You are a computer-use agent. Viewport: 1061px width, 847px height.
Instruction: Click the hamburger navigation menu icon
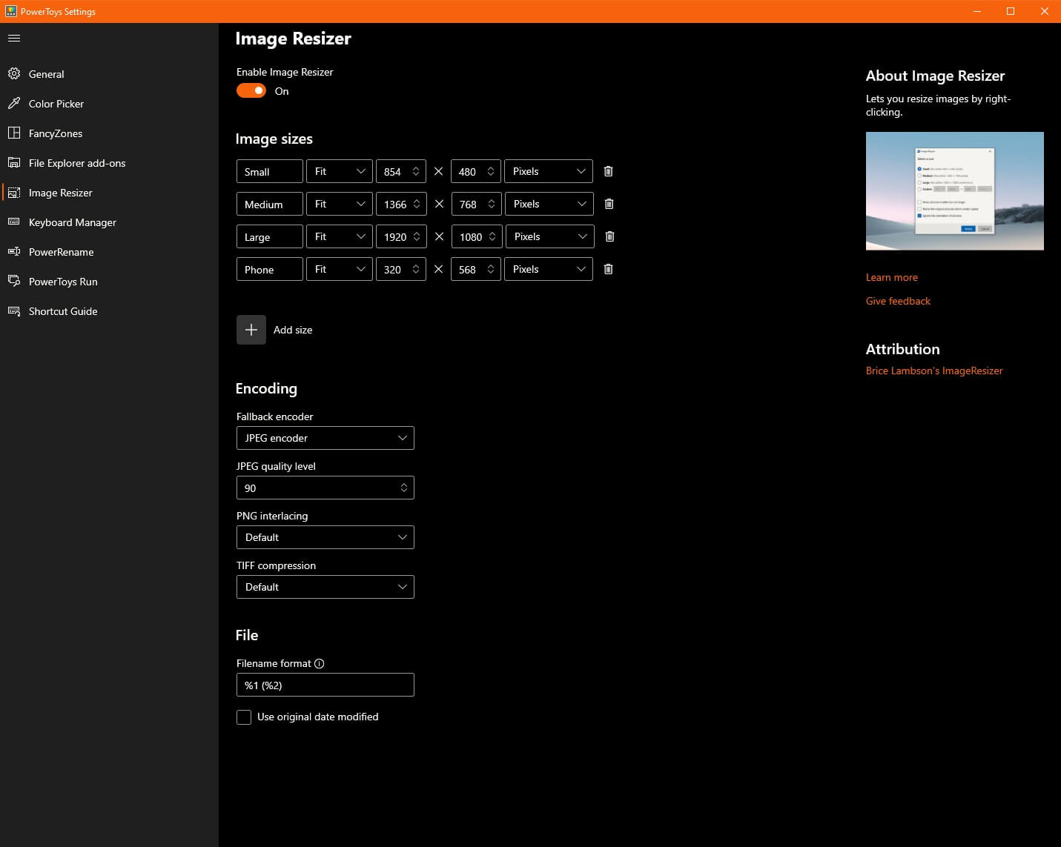(x=14, y=38)
